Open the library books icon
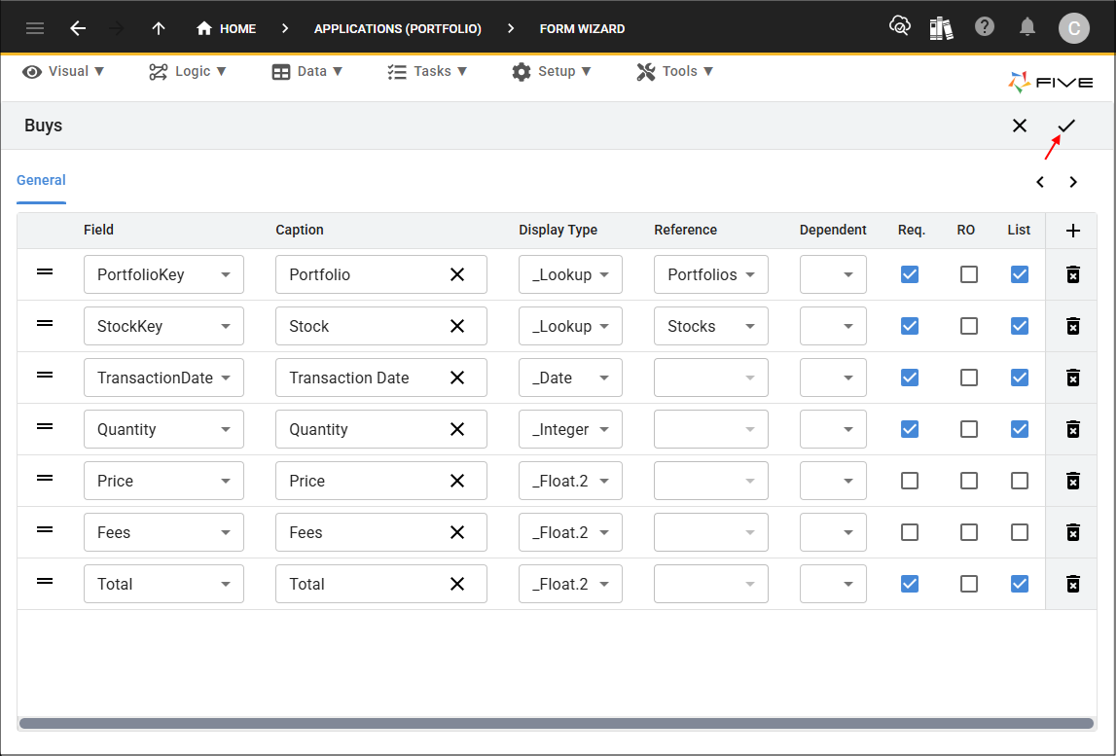The height and width of the screenshot is (756, 1116). [941, 28]
